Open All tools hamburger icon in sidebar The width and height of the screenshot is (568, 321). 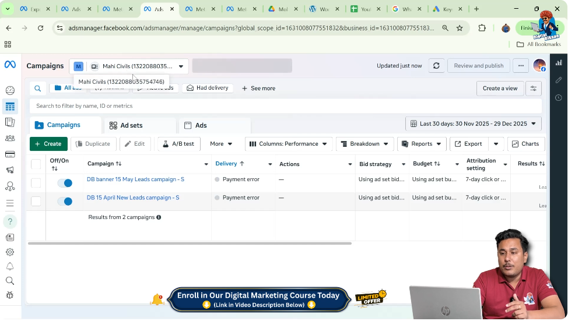[x=10, y=203]
